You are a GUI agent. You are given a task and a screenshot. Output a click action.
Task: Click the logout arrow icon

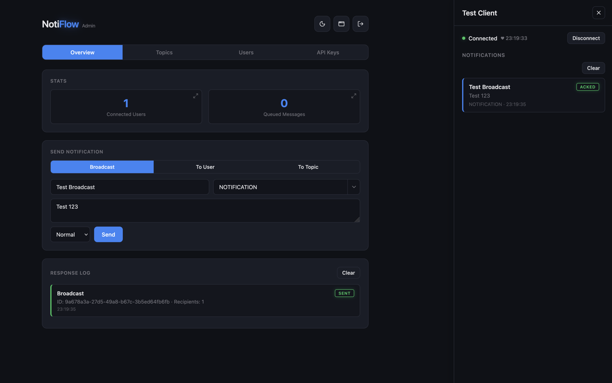coord(361,24)
